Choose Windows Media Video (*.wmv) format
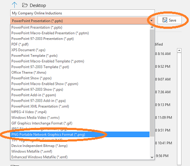The height and width of the screenshot is (166, 190). [x=80, y=118]
